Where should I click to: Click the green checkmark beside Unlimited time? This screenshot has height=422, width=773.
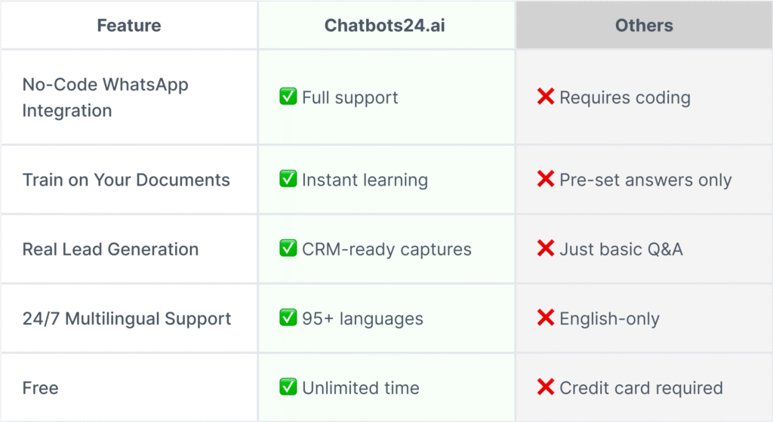(288, 387)
